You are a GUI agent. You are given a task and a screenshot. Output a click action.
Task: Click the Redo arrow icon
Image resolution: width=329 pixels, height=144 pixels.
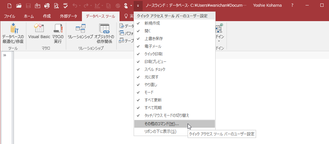coord(86,6)
